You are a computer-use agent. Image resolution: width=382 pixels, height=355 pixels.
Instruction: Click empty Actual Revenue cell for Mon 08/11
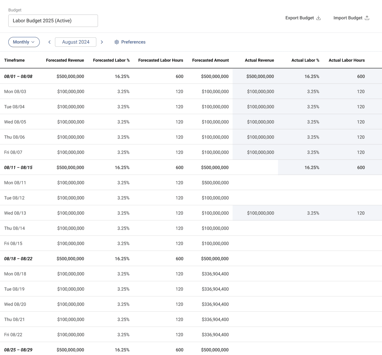pos(255,183)
